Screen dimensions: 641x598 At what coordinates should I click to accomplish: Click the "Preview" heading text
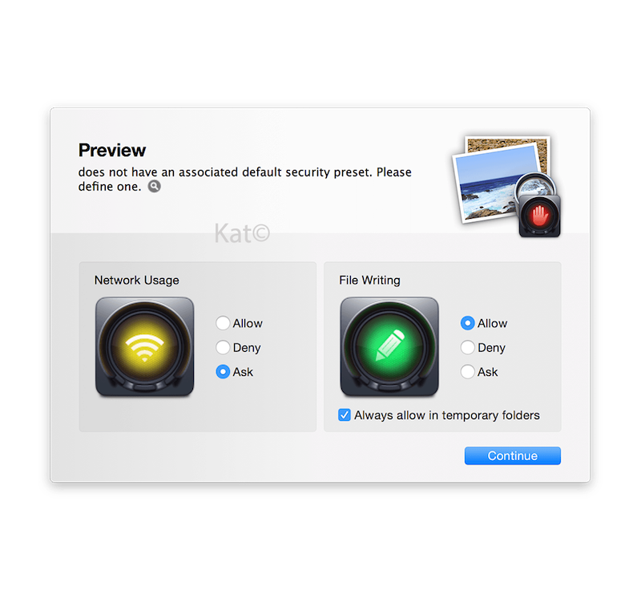pos(112,150)
